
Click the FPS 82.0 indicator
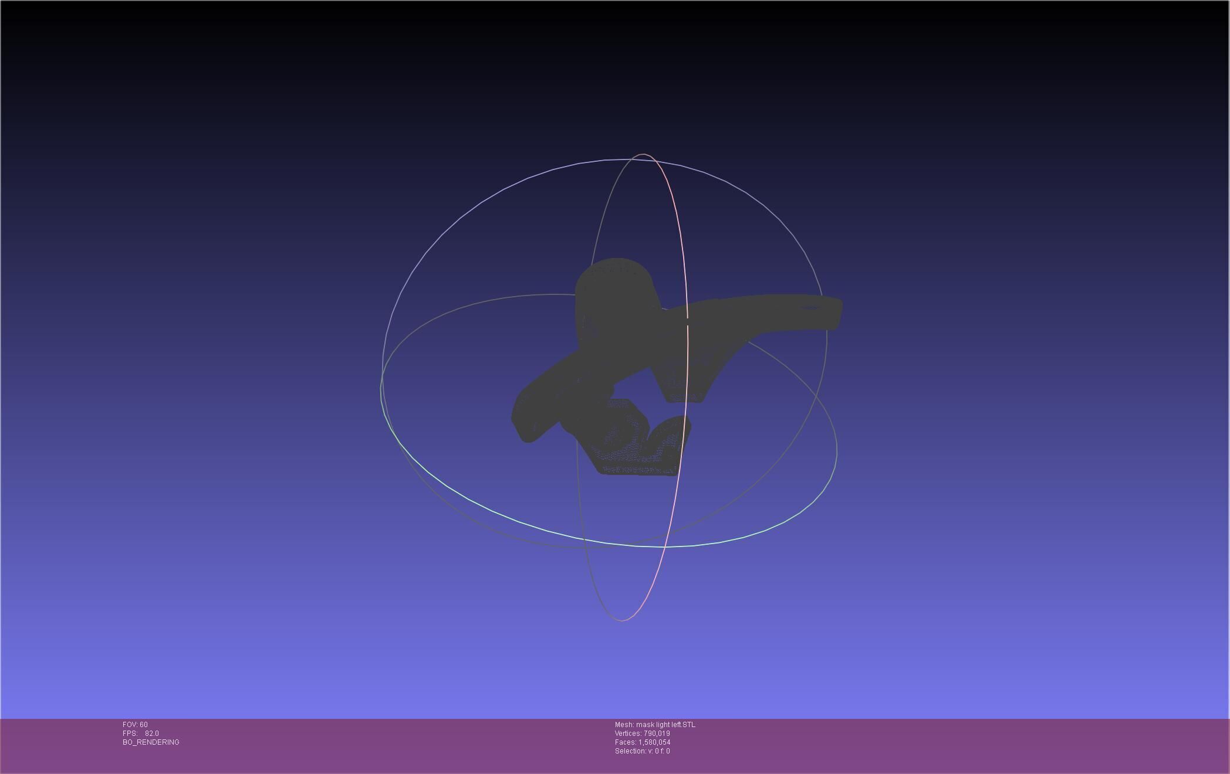click(x=141, y=734)
